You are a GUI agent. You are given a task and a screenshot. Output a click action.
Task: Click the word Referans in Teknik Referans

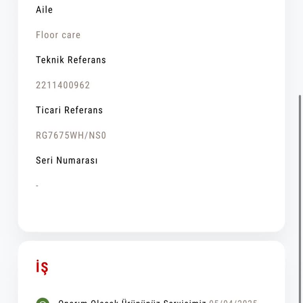pyautogui.click(x=87, y=60)
